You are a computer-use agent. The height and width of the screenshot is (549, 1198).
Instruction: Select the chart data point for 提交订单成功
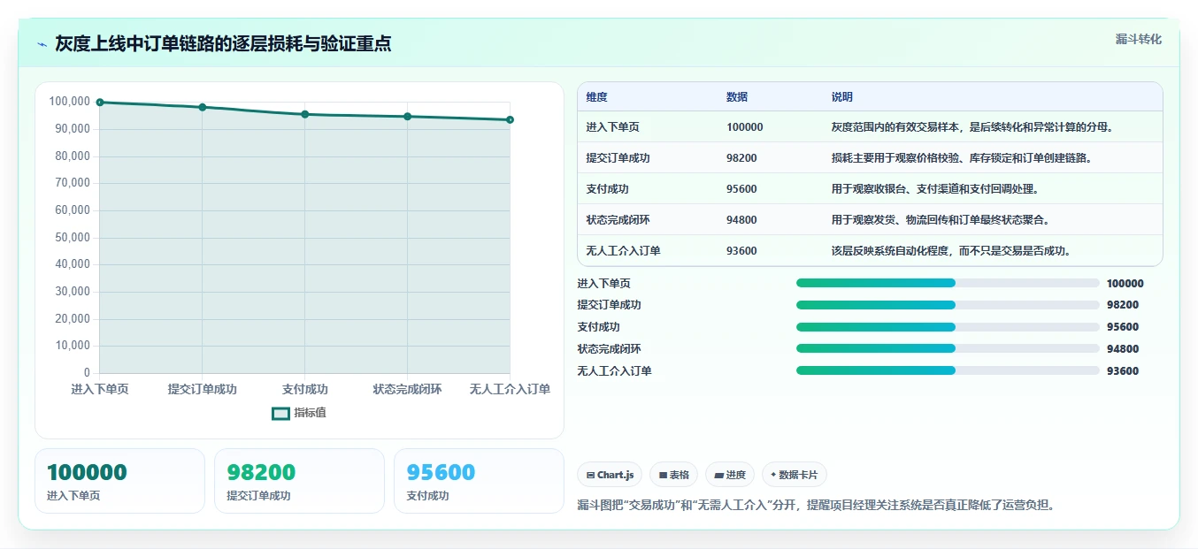203,107
